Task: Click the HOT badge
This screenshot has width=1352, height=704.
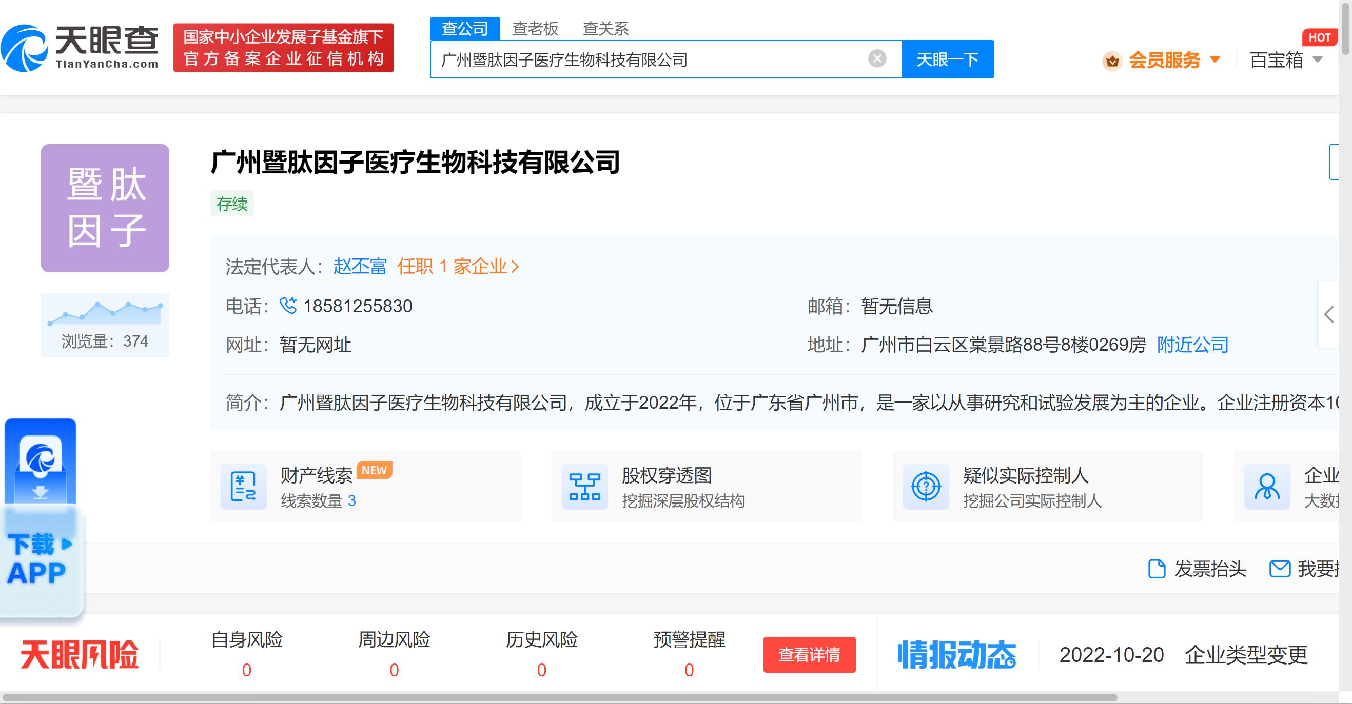Action: pos(1320,37)
